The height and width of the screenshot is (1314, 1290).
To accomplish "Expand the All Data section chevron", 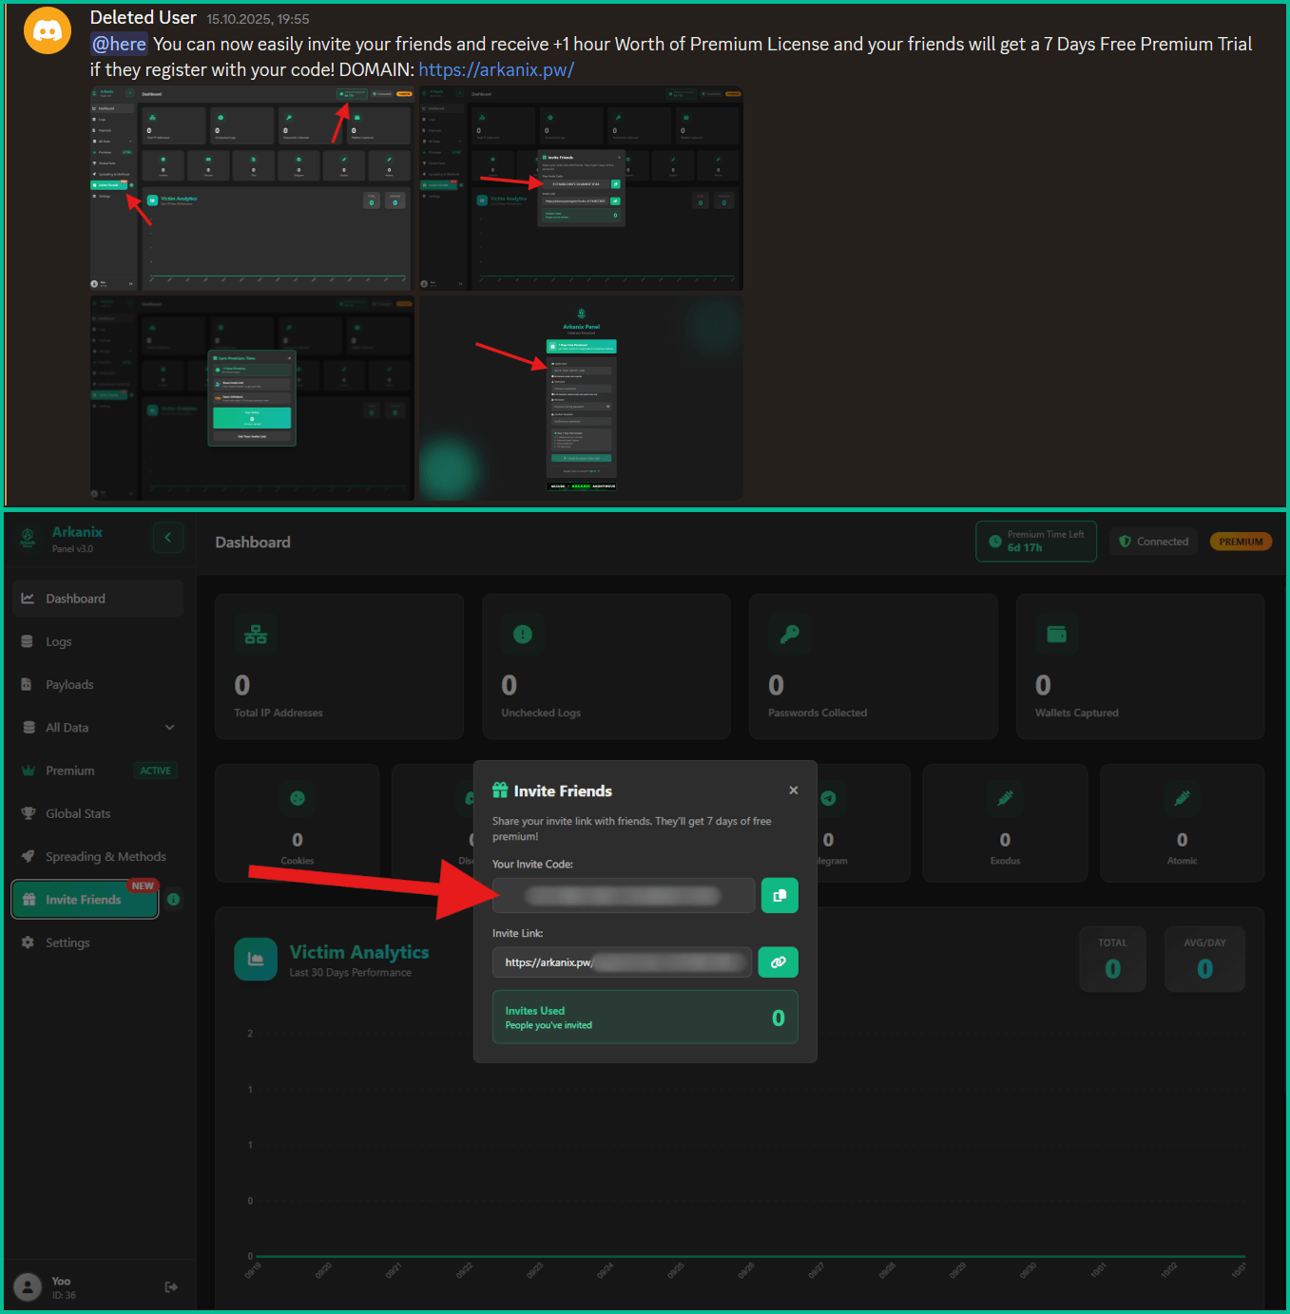I will click(169, 727).
